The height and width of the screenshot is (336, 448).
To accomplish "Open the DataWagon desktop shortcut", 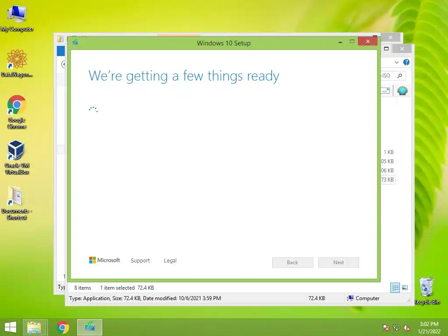I will (17, 63).
